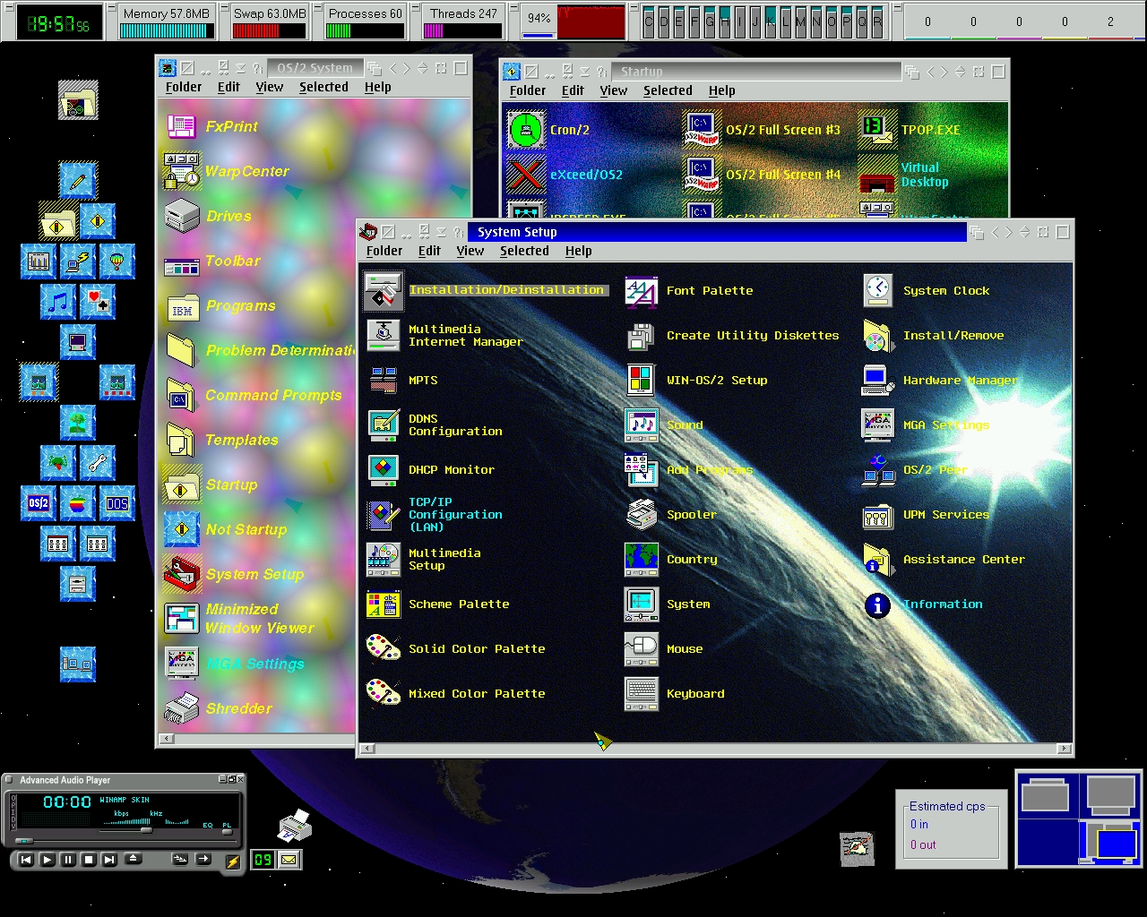Open the Shredder icon in OS/2 System
This screenshot has width=1147, height=917.
click(x=182, y=708)
